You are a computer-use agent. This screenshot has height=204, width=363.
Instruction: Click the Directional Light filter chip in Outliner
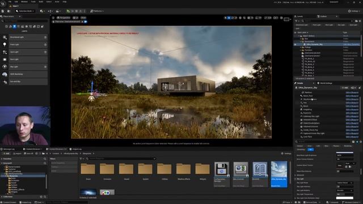(302, 25)
